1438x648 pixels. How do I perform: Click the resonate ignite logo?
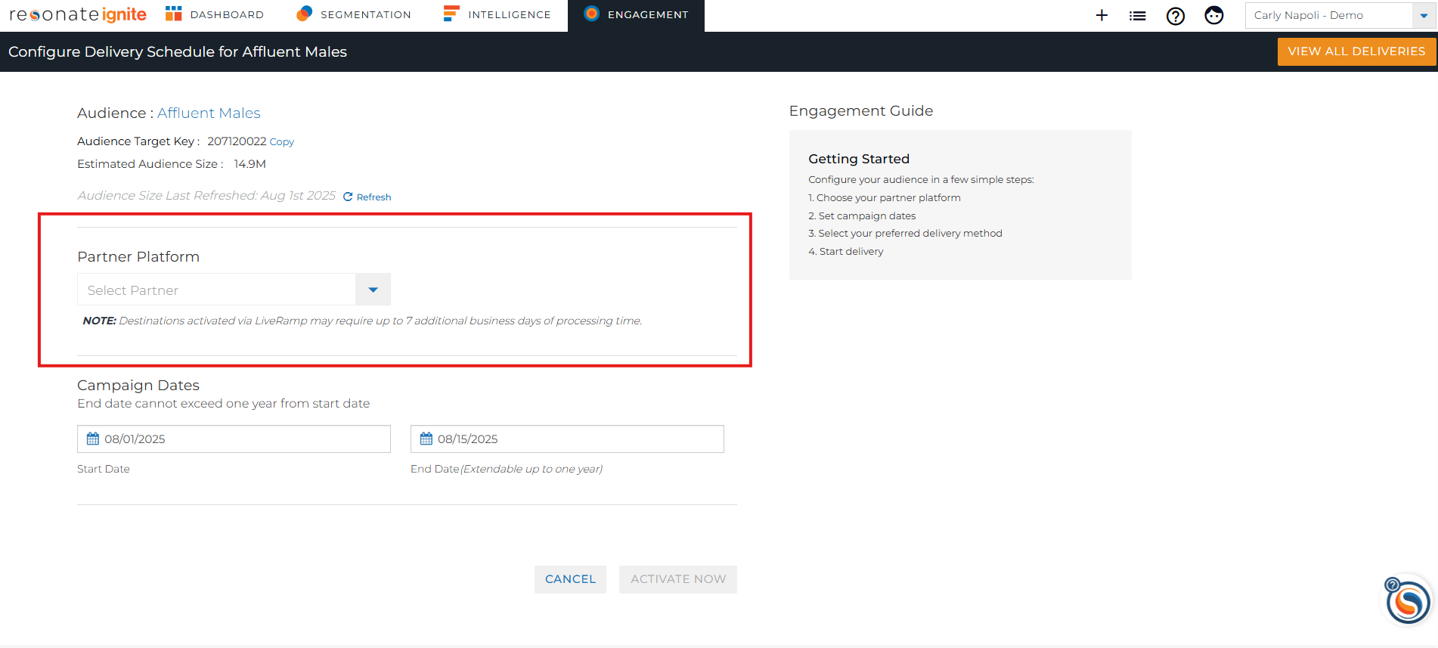[x=78, y=14]
